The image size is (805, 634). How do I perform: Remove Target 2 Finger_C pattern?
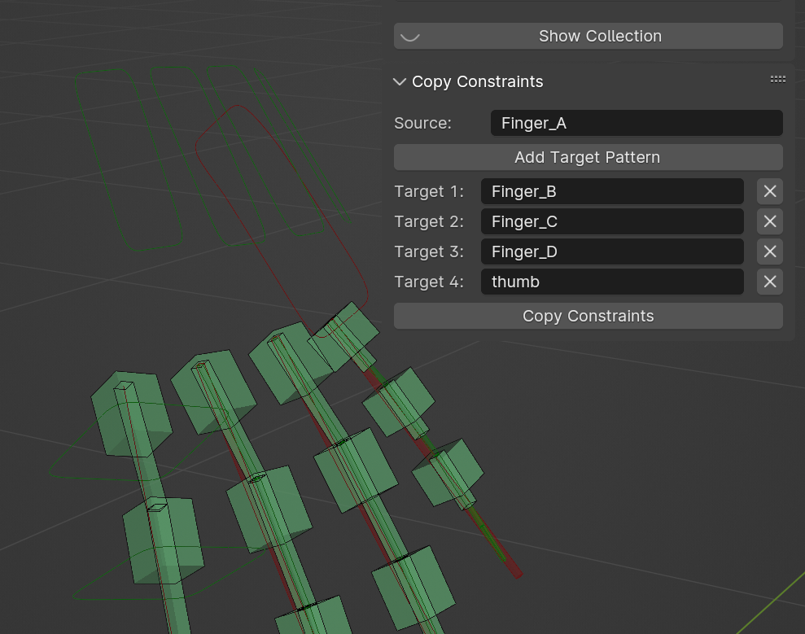click(x=769, y=221)
